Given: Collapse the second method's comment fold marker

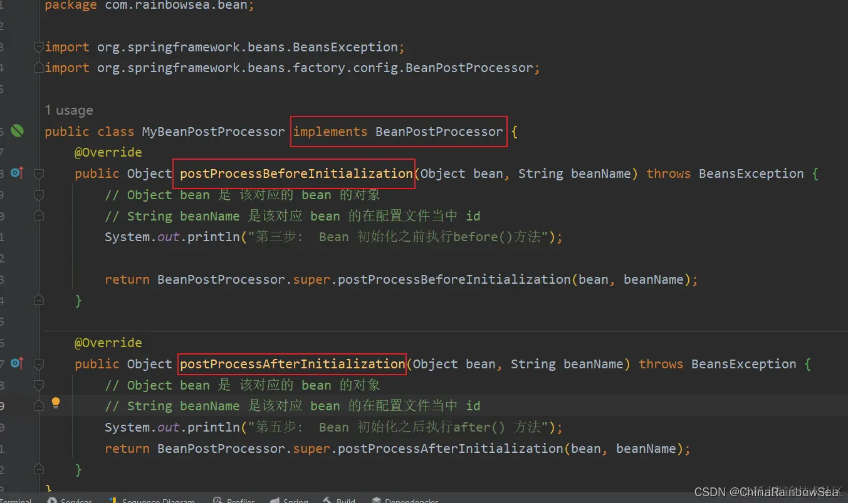Looking at the screenshot, I should [x=39, y=385].
